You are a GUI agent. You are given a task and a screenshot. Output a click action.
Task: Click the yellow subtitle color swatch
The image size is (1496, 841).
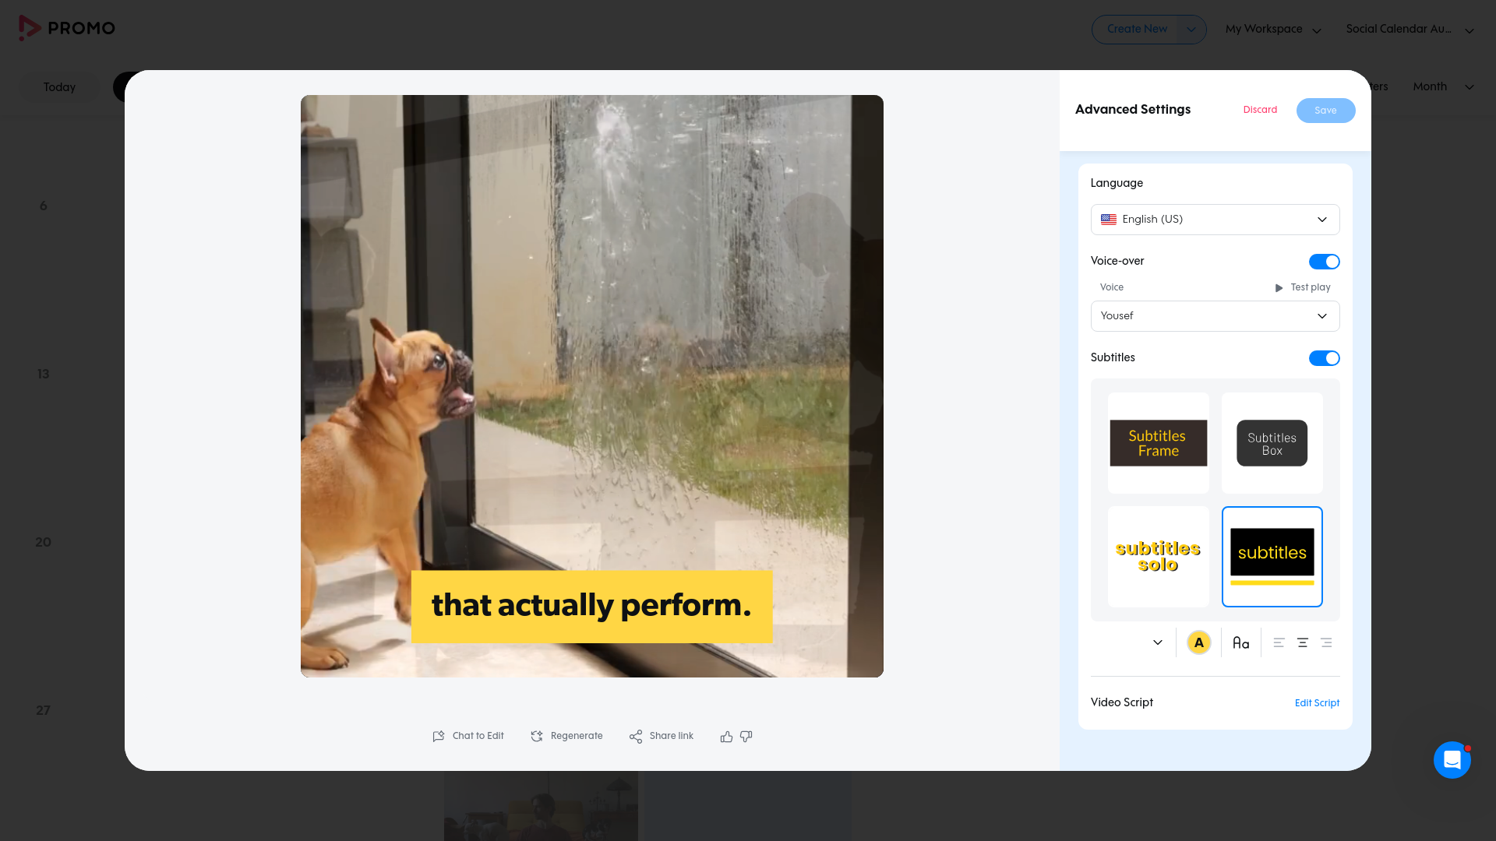click(1198, 642)
